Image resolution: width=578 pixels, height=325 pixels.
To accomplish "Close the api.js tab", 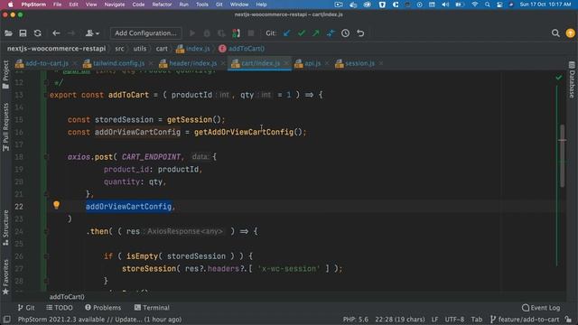I will [327, 63].
